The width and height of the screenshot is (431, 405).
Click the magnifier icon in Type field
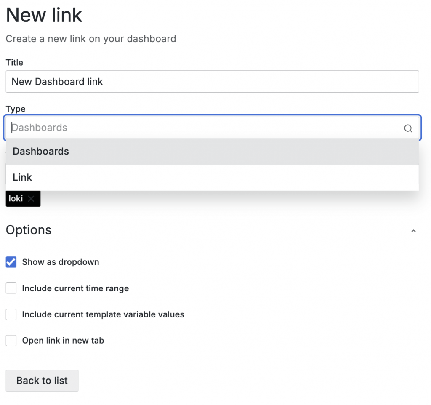(408, 128)
